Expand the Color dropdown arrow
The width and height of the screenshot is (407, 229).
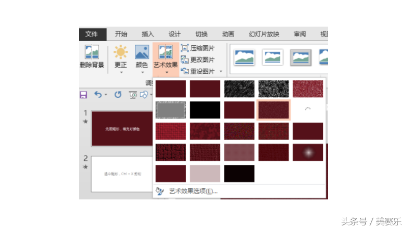click(x=142, y=72)
